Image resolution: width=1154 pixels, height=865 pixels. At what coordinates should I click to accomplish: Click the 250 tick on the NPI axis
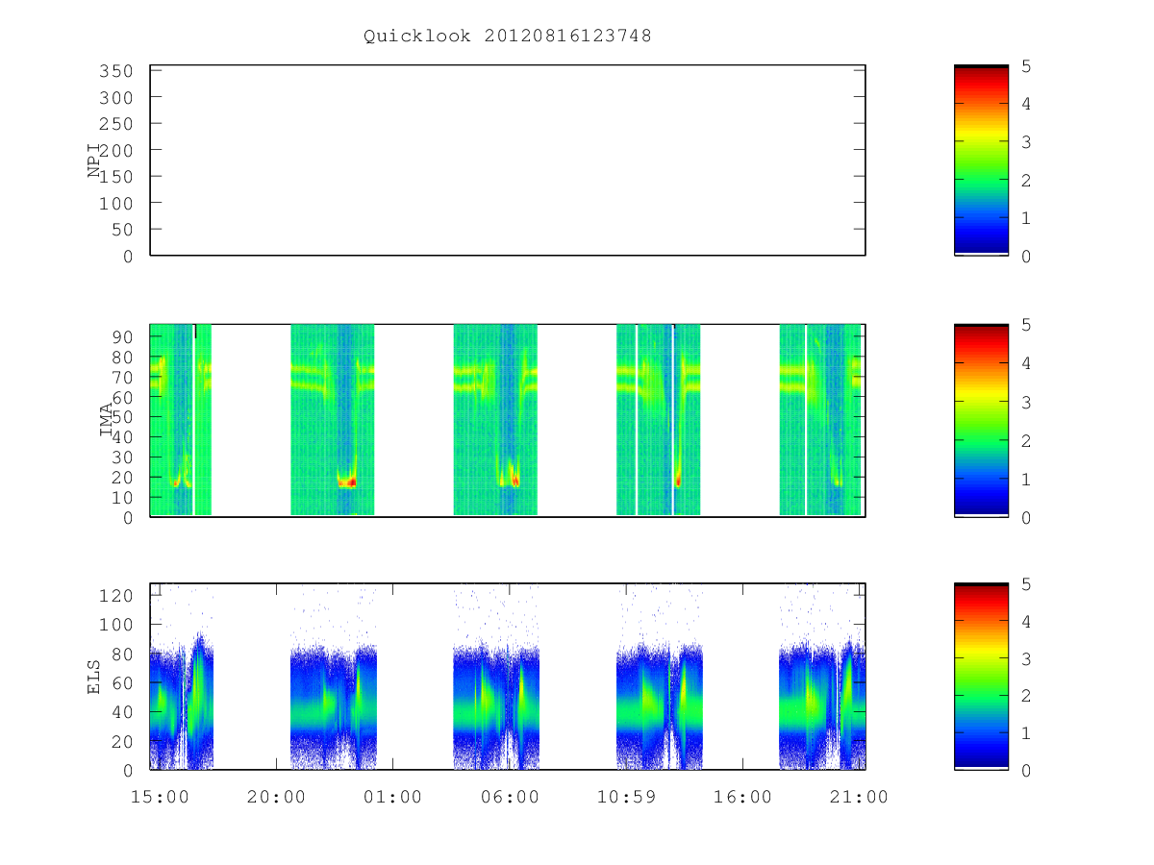tap(114, 124)
